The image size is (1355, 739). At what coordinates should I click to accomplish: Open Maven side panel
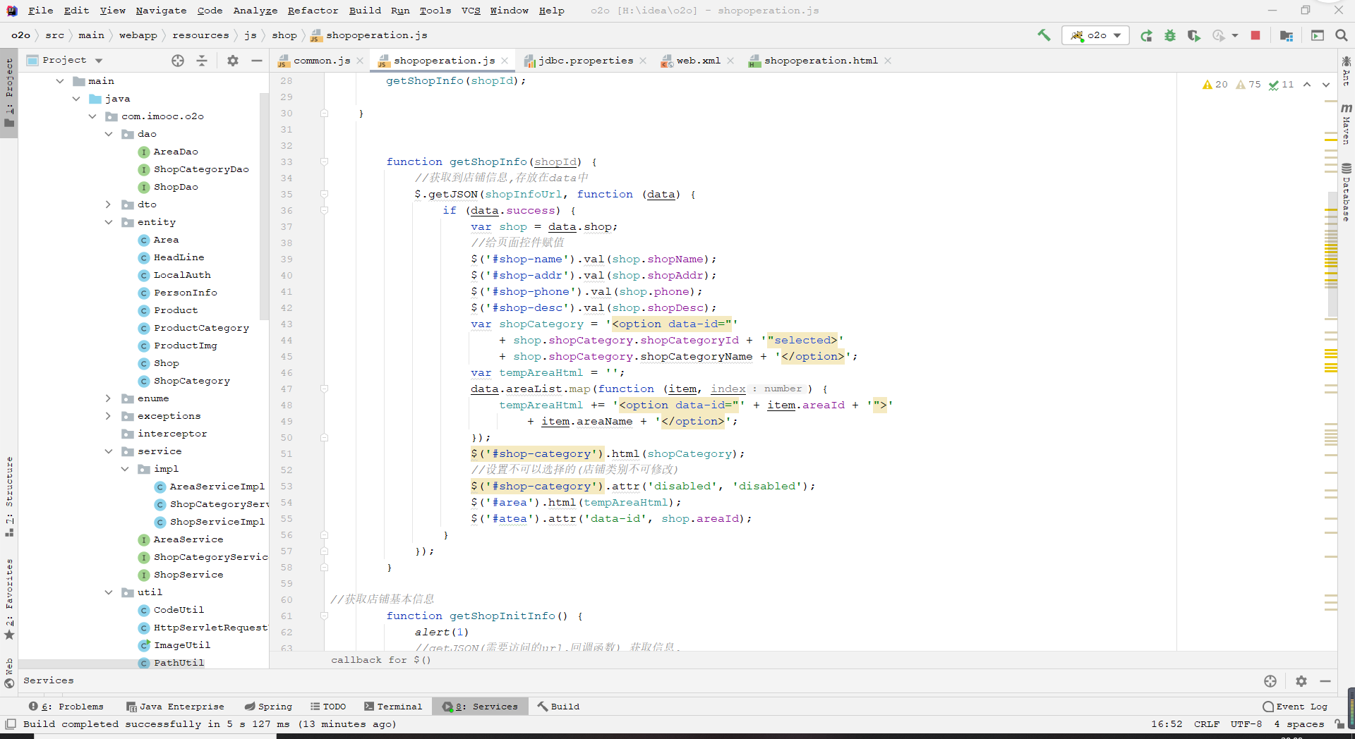(x=1347, y=124)
